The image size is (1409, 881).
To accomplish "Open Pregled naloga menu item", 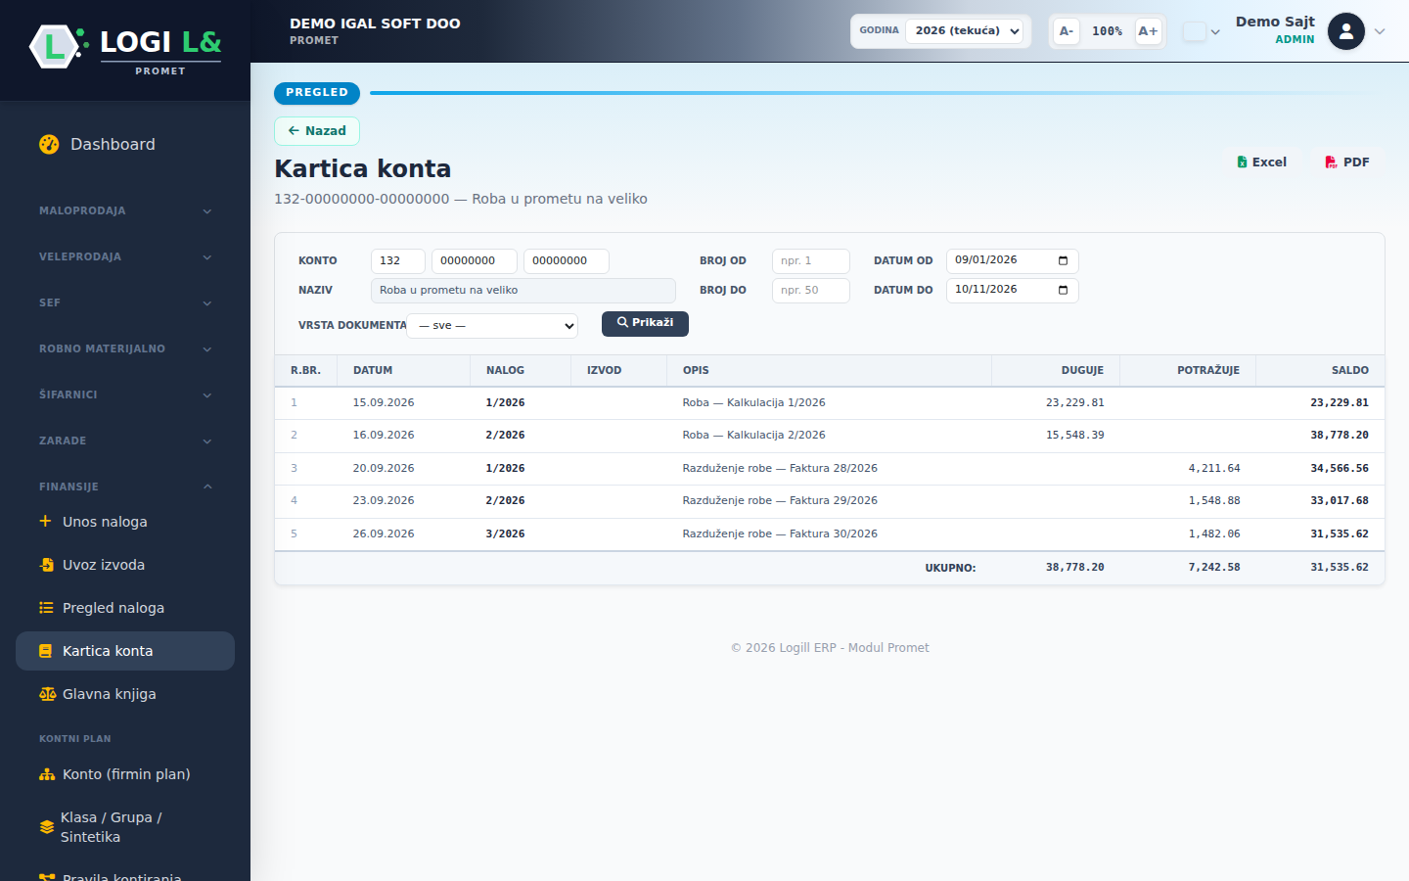I will coord(125,608).
